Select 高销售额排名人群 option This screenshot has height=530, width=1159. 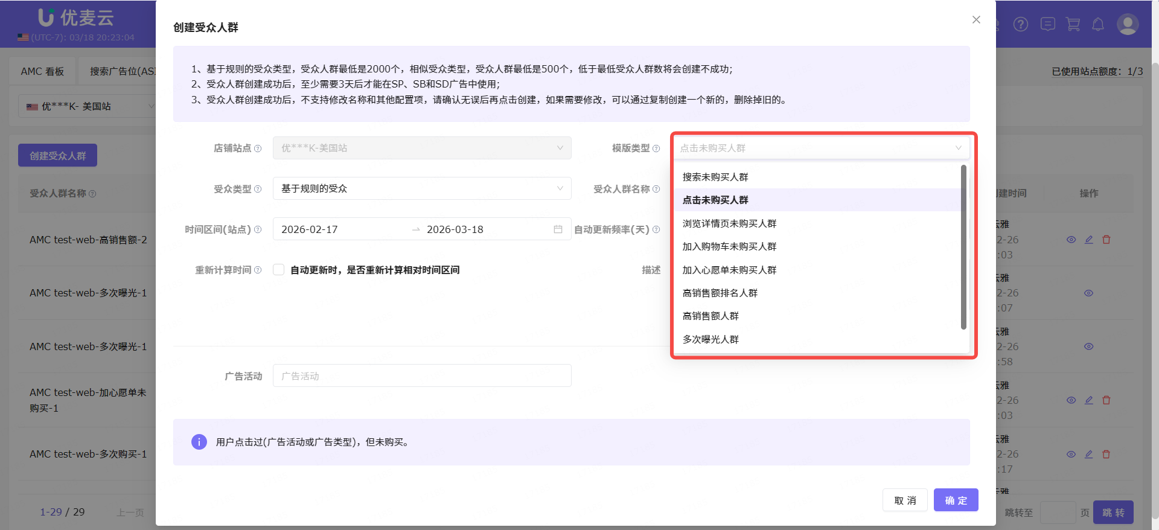pos(817,293)
